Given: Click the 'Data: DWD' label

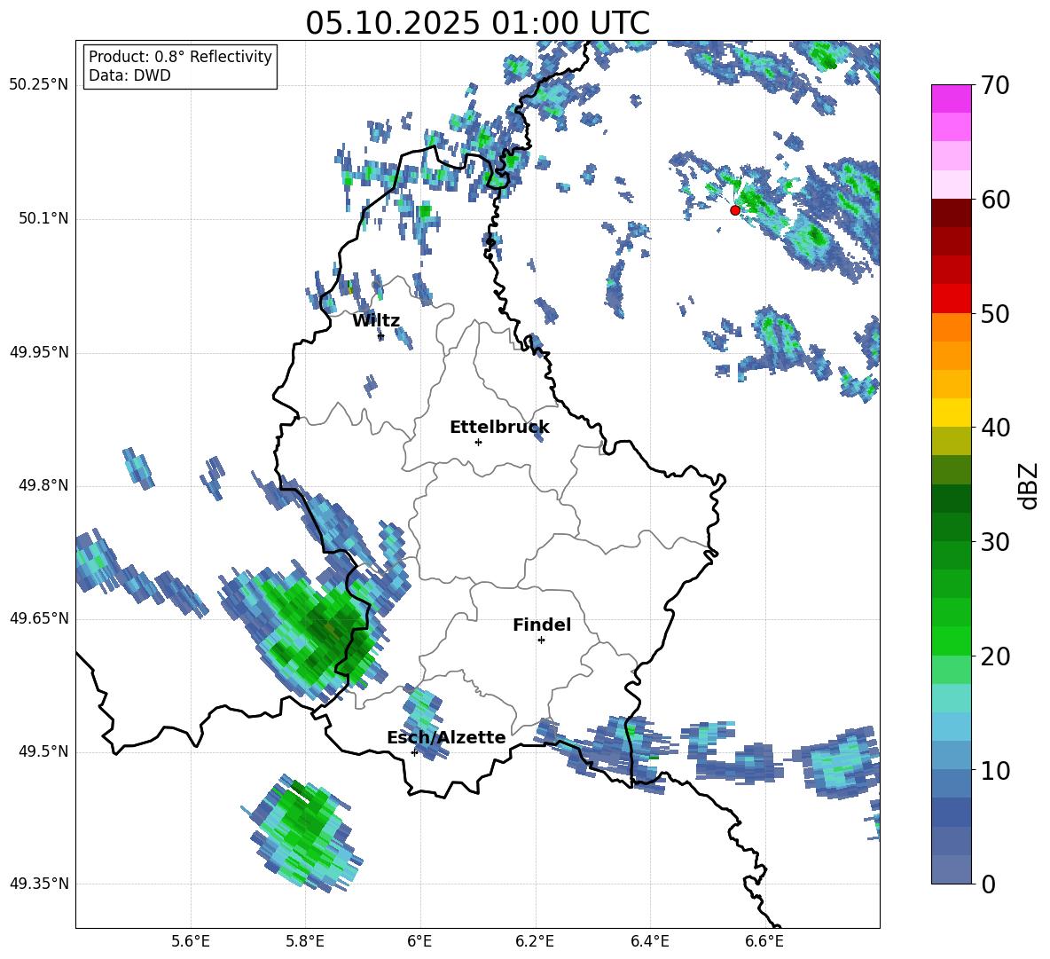Looking at the screenshot, I should [x=129, y=75].
